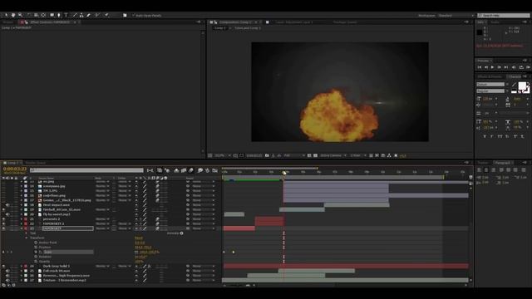Open the composition mini-flowchart in timeline
The image size is (532, 299).
pos(150,170)
